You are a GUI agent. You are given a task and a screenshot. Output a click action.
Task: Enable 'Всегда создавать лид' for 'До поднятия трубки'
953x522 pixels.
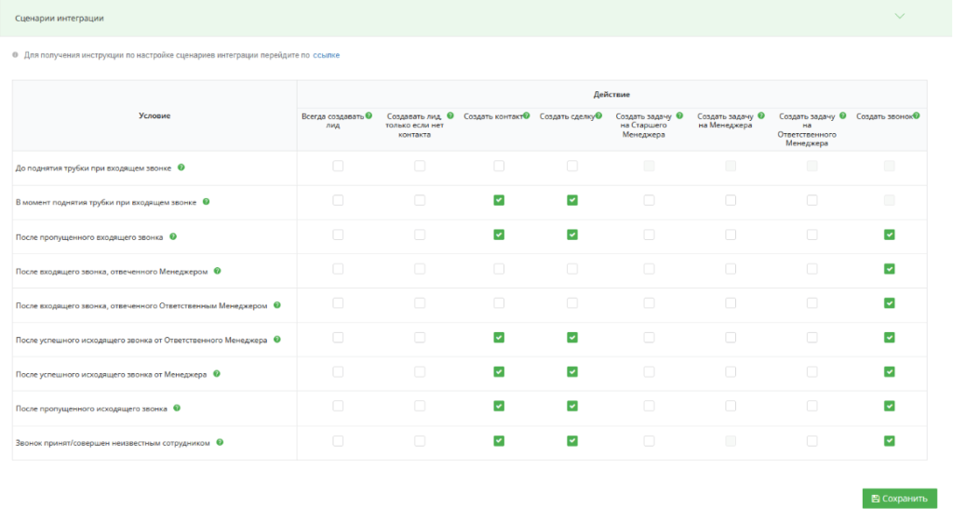[x=338, y=166]
